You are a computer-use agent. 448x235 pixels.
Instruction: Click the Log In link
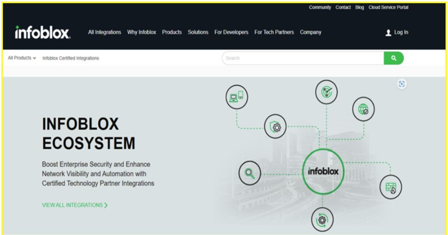[401, 32]
